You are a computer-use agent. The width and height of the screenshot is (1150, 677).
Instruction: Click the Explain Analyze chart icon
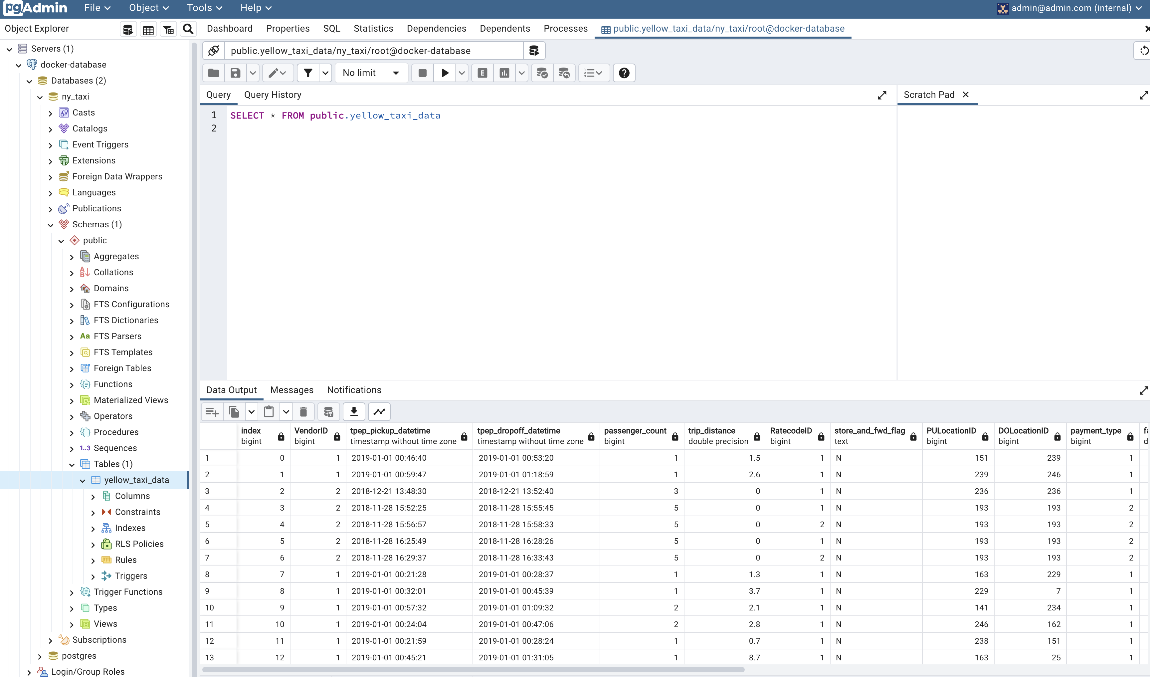click(x=504, y=73)
